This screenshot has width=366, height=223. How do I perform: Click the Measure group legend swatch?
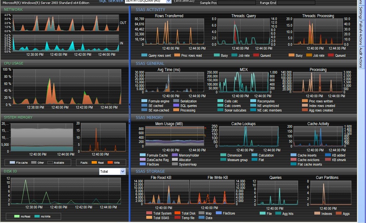pyautogui.click(x=223, y=160)
